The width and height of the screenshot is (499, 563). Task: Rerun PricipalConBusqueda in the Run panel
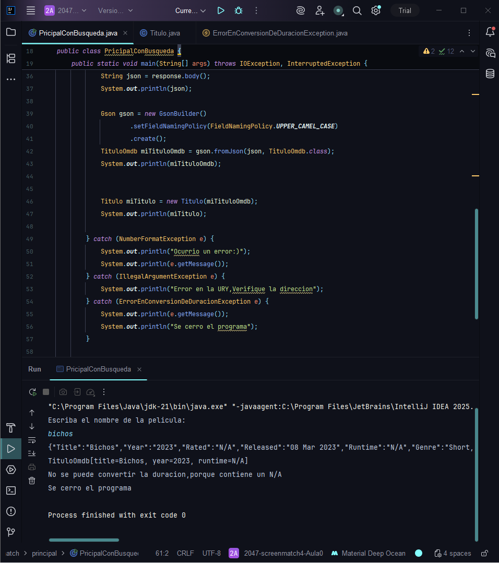click(x=32, y=392)
